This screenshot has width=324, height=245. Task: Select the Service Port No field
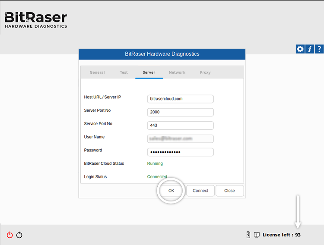(180, 126)
